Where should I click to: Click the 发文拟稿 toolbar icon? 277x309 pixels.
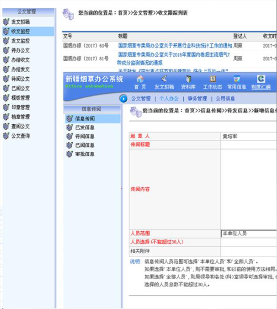coord(164,79)
